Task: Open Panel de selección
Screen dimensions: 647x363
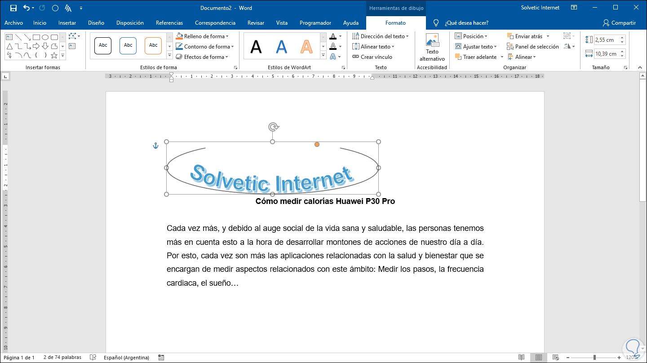Action: pyautogui.click(x=533, y=47)
